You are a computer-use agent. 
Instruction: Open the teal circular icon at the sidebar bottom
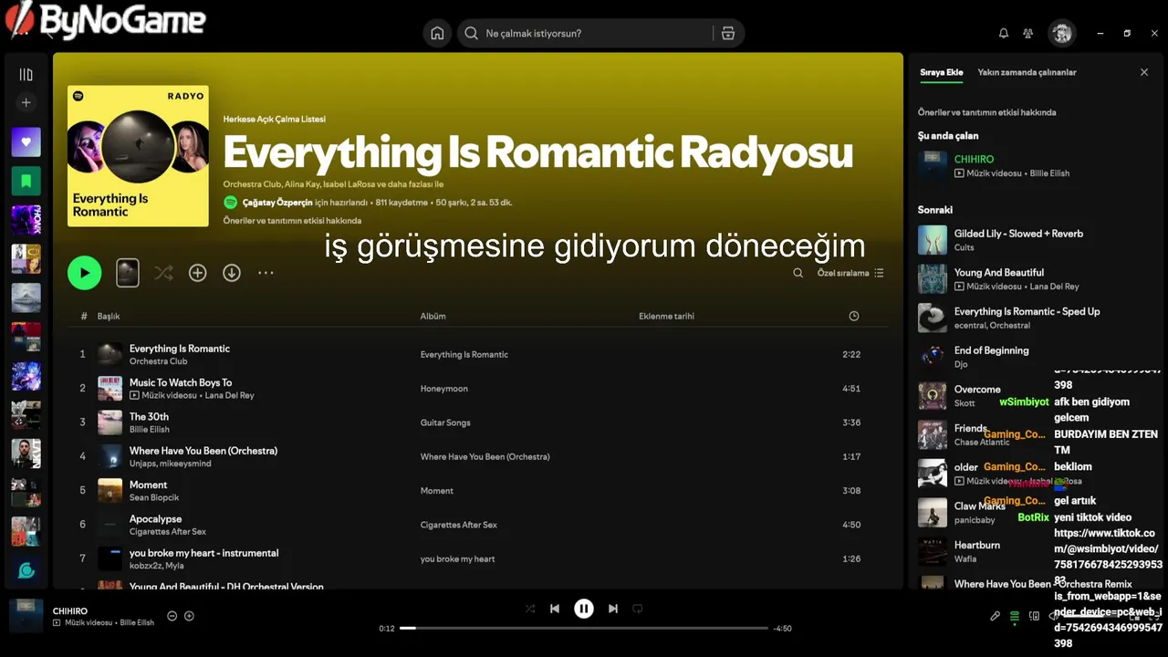[26, 570]
